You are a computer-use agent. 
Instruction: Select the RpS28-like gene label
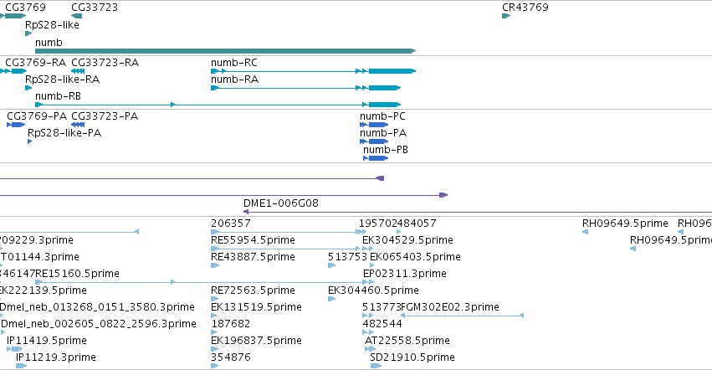pyautogui.click(x=52, y=25)
